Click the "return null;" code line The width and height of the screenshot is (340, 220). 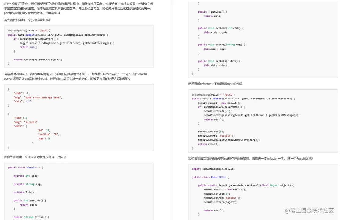tap(28, 47)
